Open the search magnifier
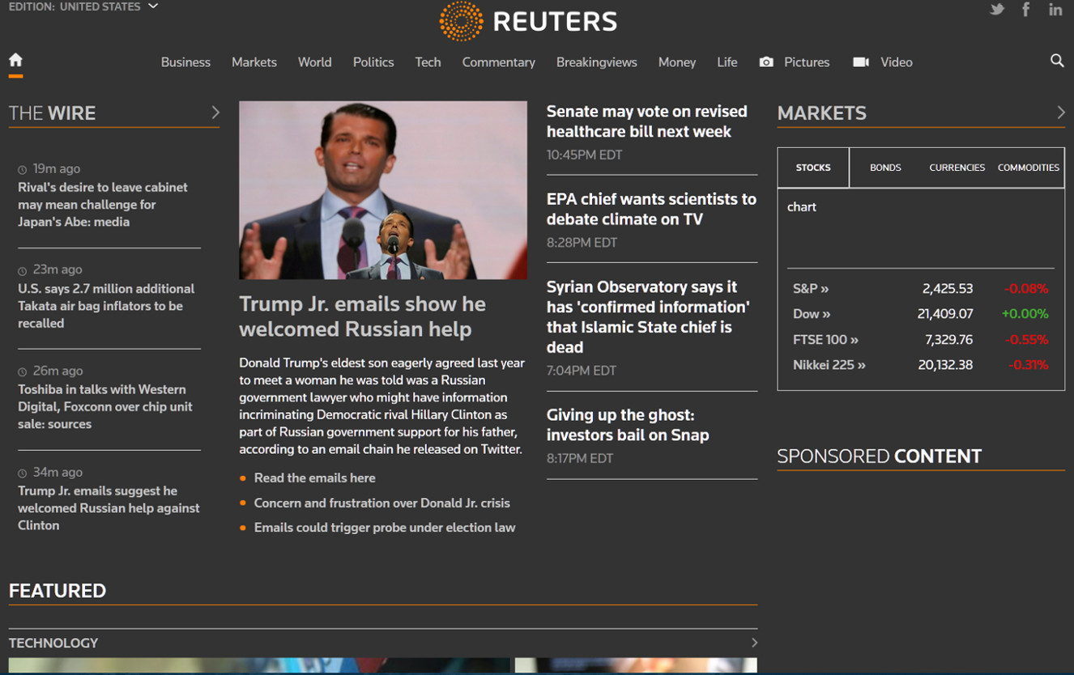This screenshot has height=675, width=1074. pyautogui.click(x=1057, y=61)
